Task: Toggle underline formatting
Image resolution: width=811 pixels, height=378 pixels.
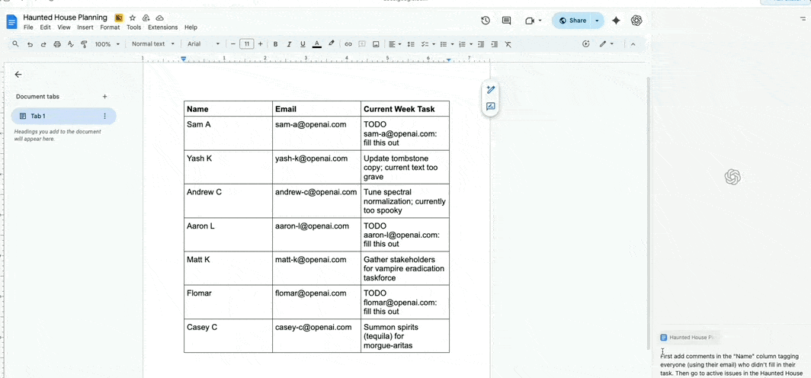Action: pyautogui.click(x=303, y=44)
